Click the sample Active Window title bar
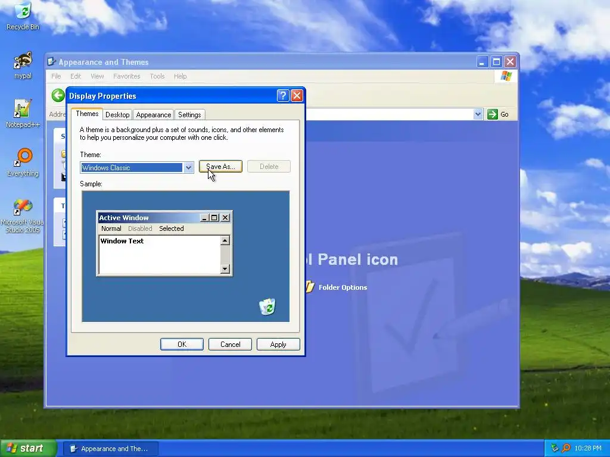Screen dimensions: 610x457 point(164,218)
